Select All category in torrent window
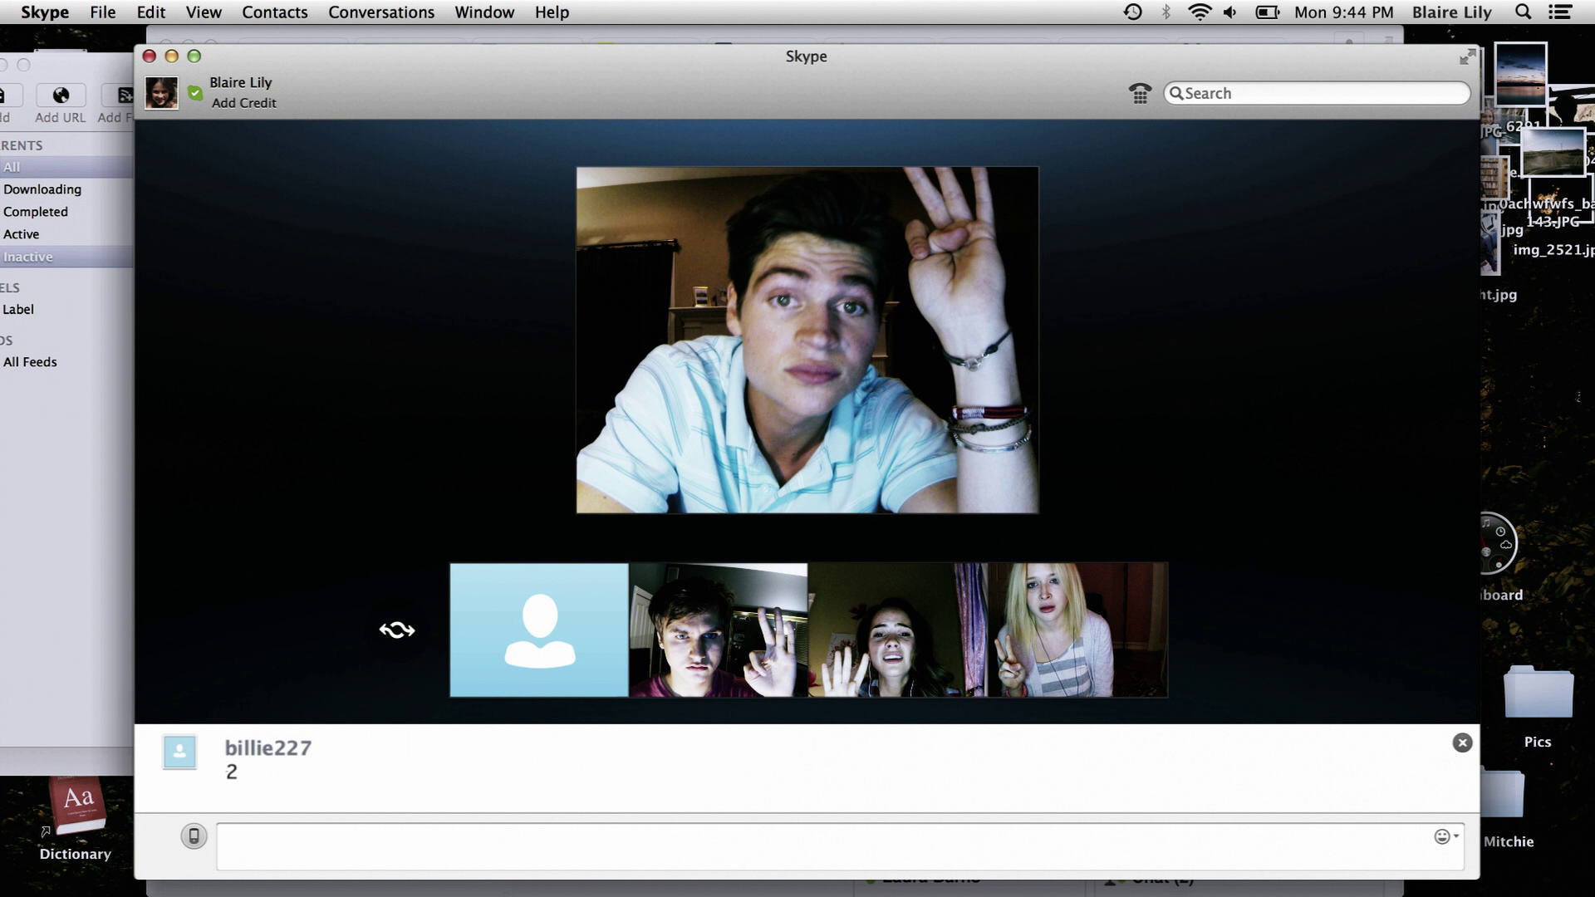 pyautogui.click(x=66, y=167)
